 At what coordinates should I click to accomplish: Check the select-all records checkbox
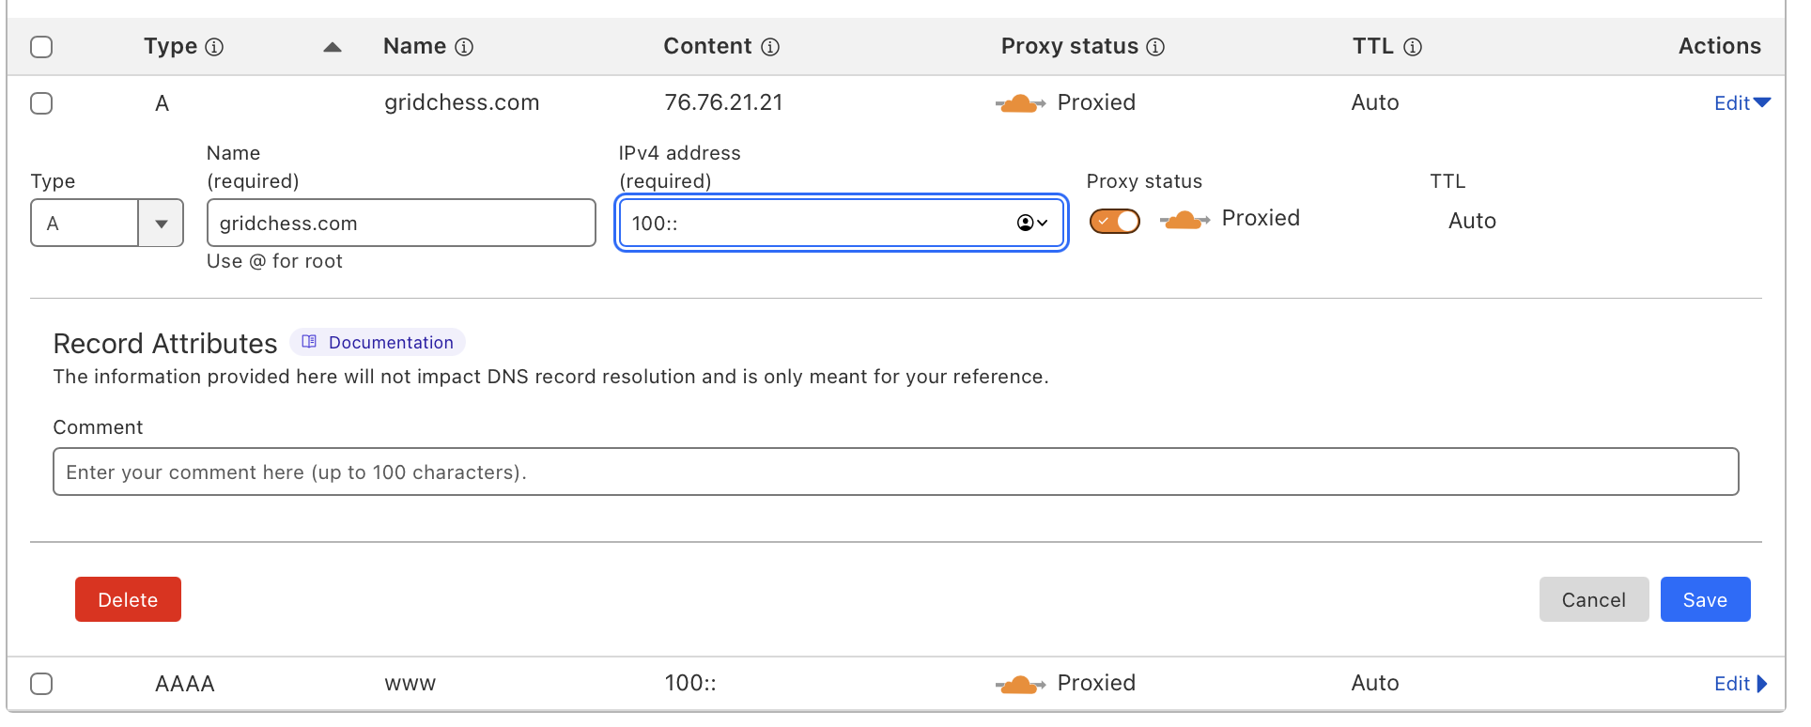tap(41, 47)
